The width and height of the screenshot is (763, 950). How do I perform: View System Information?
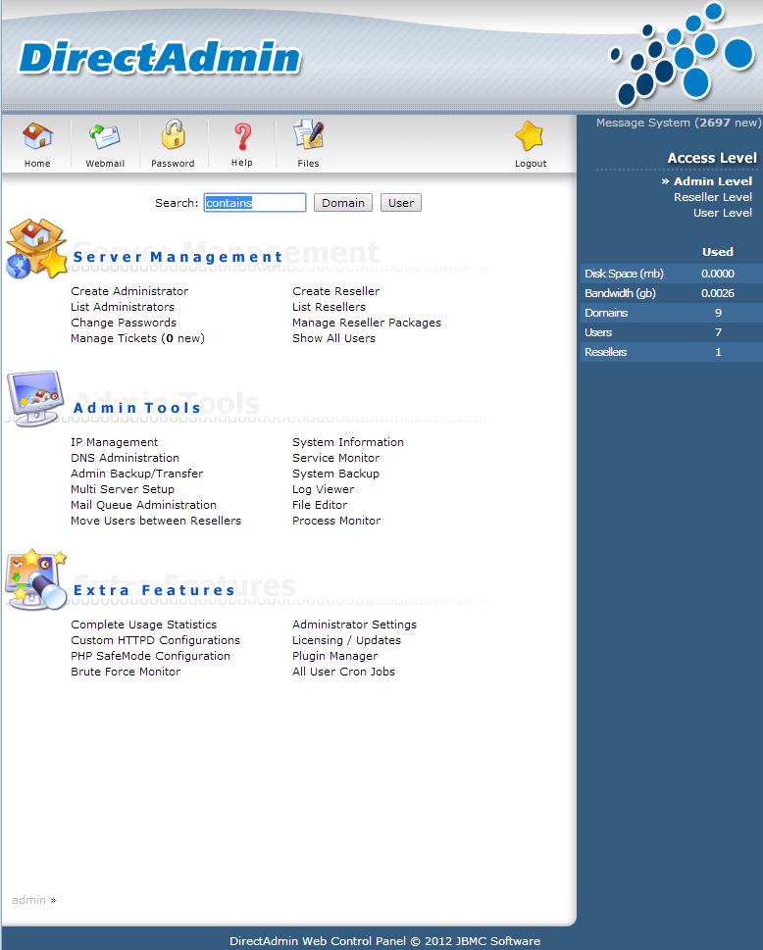348,442
